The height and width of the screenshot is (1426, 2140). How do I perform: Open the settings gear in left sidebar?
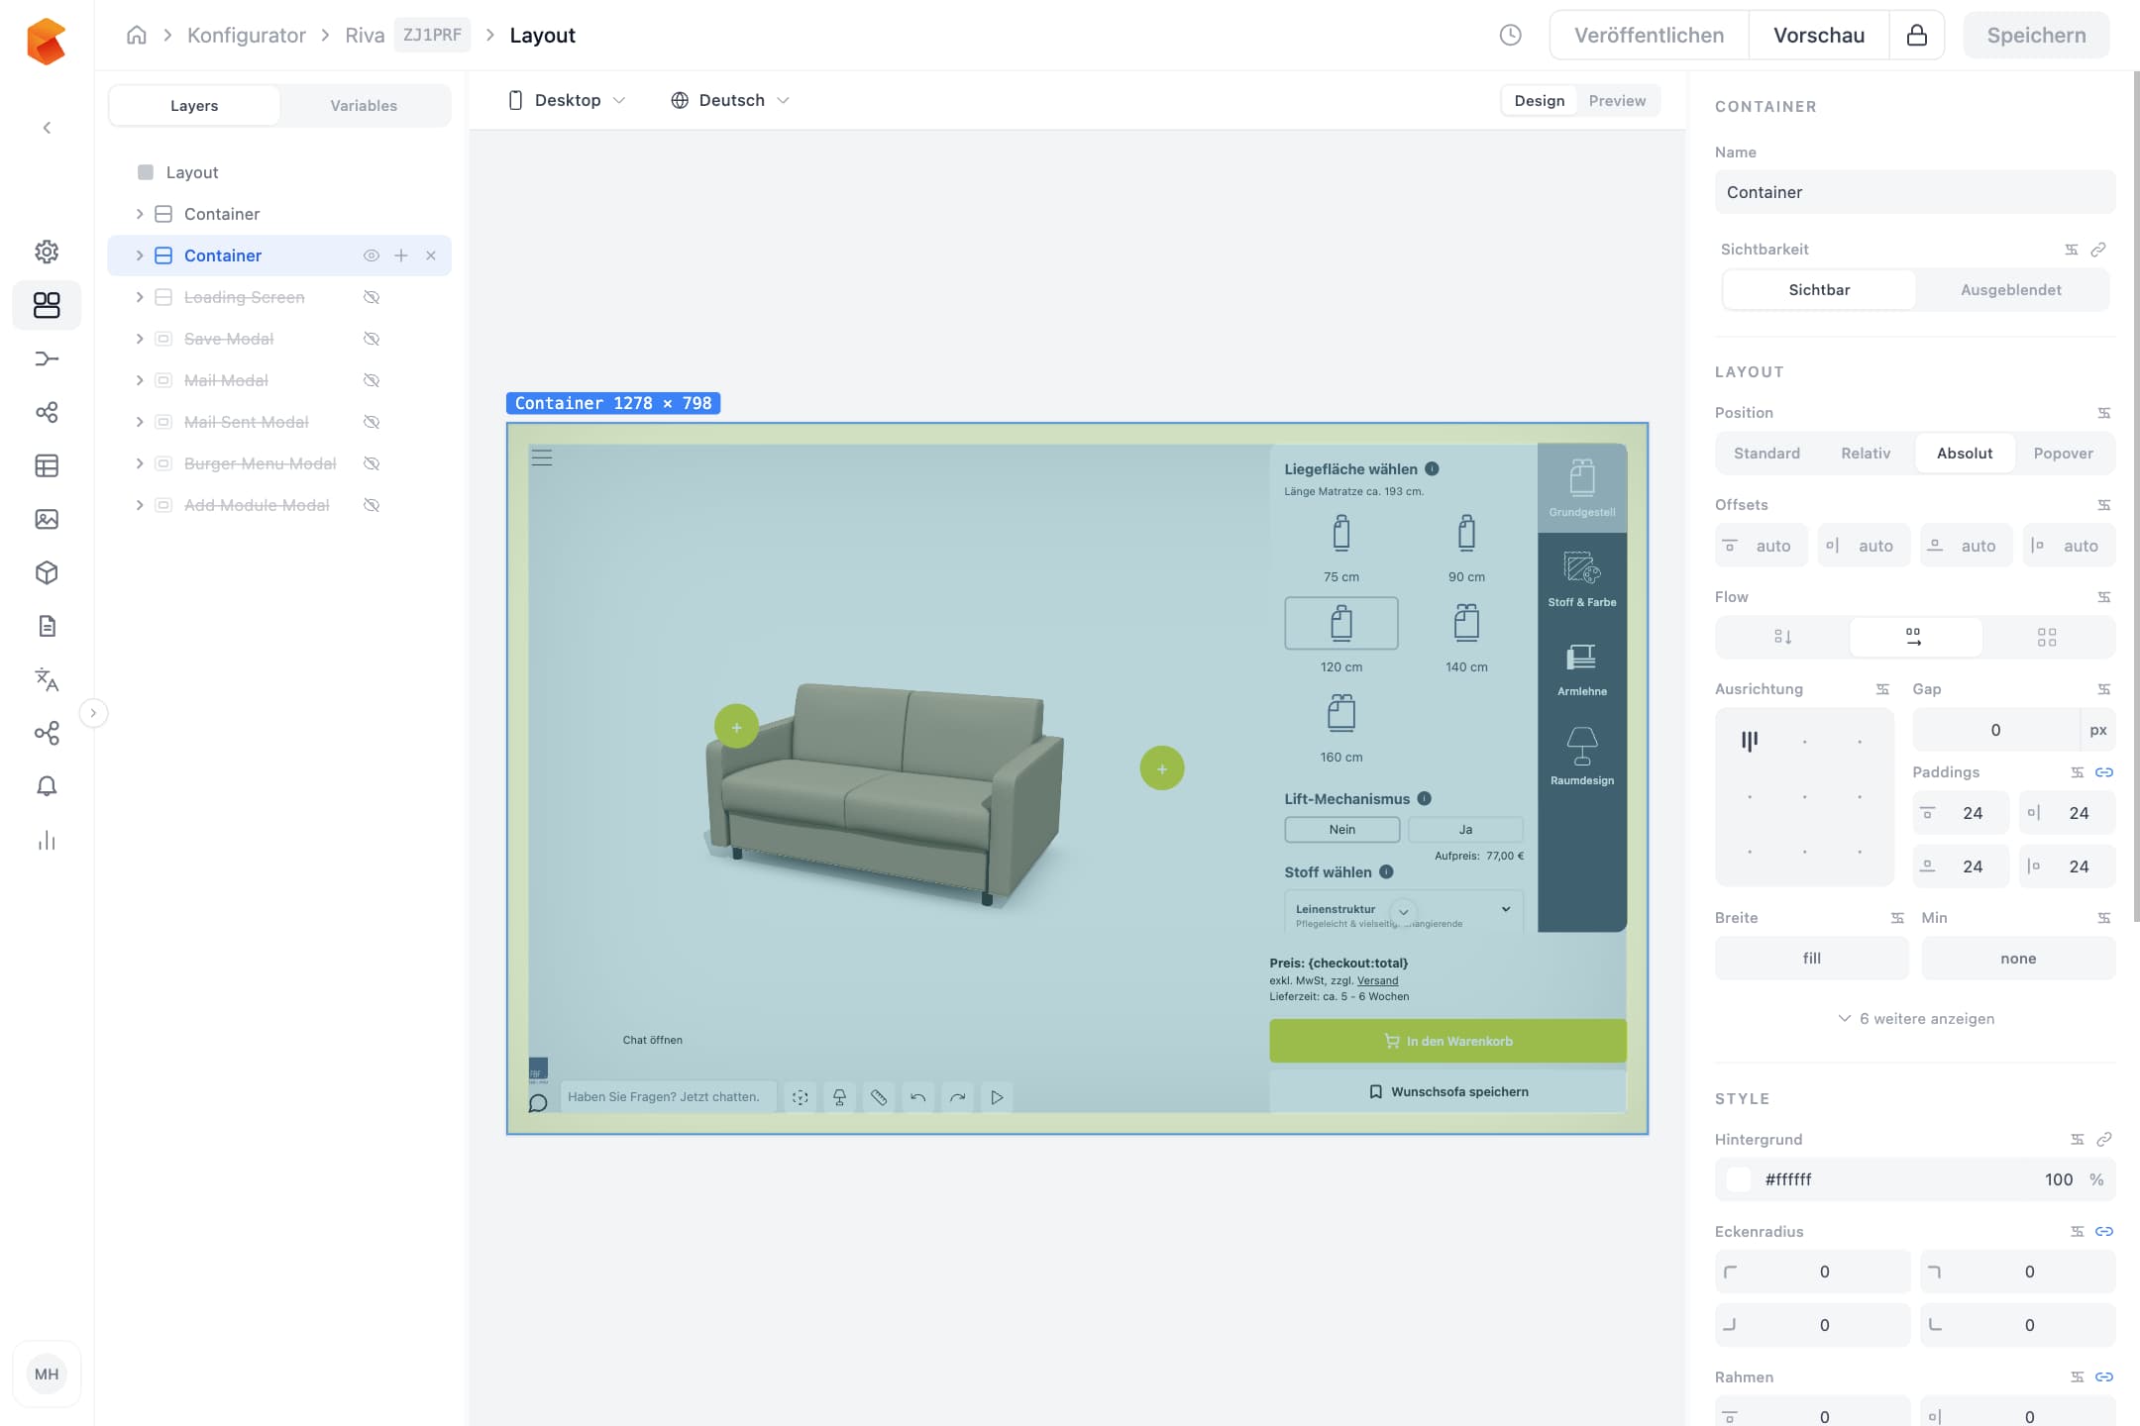(x=47, y=252)
